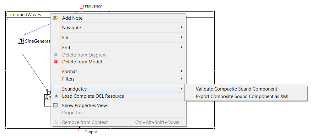Select the Soundgates menu entry
The height and width of the screenshot is (138, 312).
119,89
